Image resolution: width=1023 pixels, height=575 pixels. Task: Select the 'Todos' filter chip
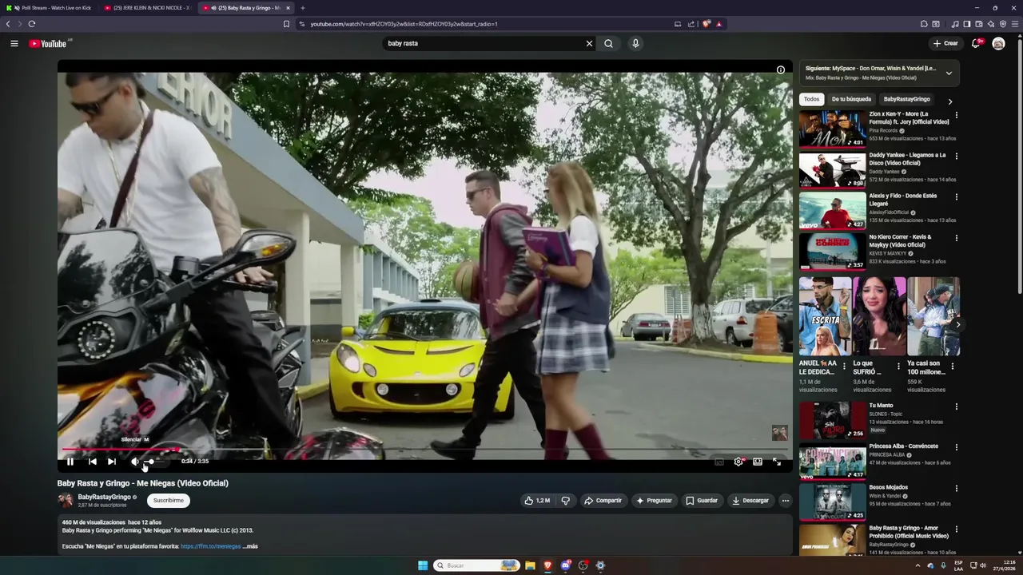pyautogui.click(x=811, y=99)
